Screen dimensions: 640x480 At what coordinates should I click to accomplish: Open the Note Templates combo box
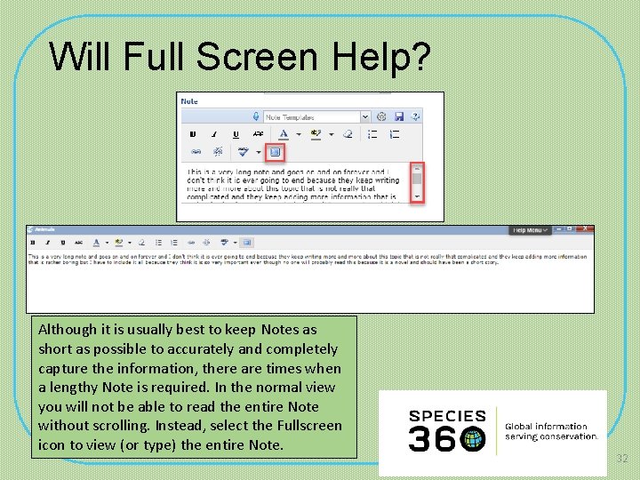[x=316, y=117]
